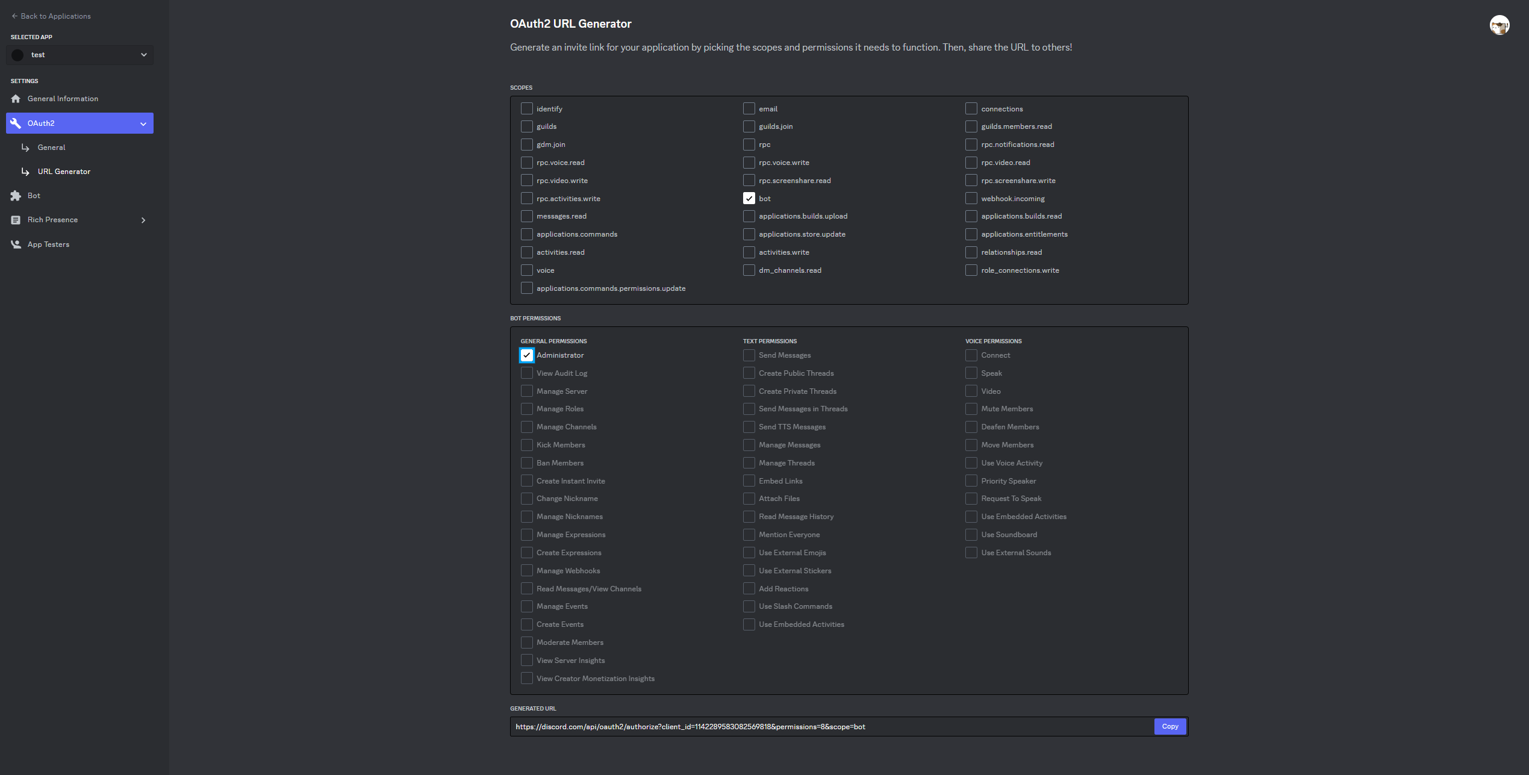Check the applications.commands scope

(x=526, y=234)
